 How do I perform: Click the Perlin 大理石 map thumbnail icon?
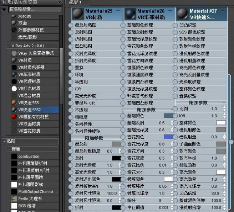tap(14, 199)
